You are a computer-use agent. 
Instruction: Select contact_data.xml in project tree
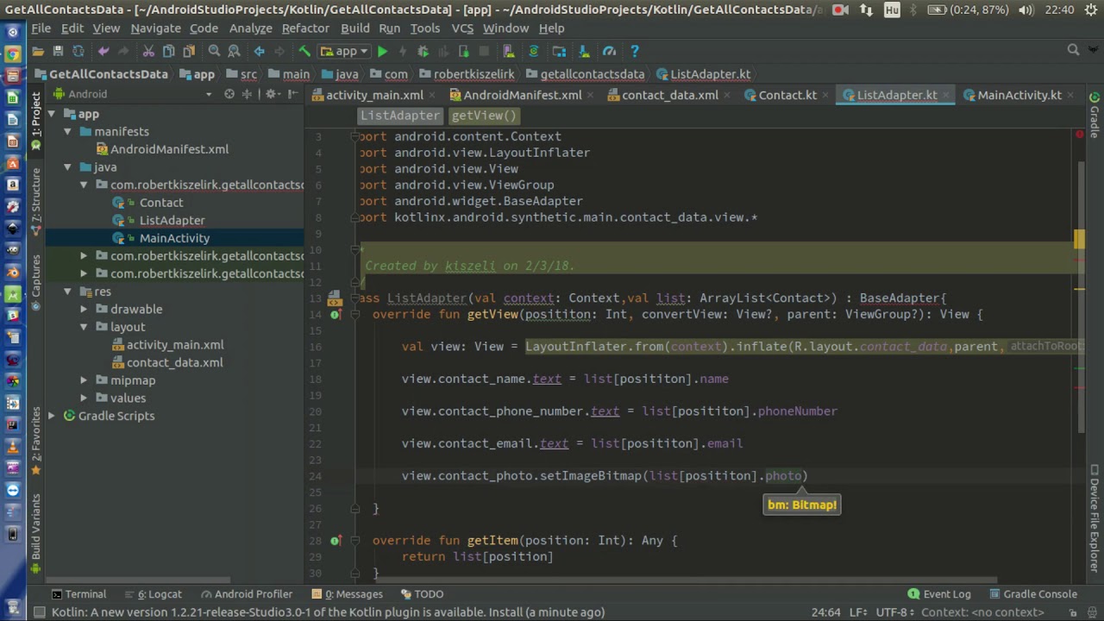(x=174, y=362)
